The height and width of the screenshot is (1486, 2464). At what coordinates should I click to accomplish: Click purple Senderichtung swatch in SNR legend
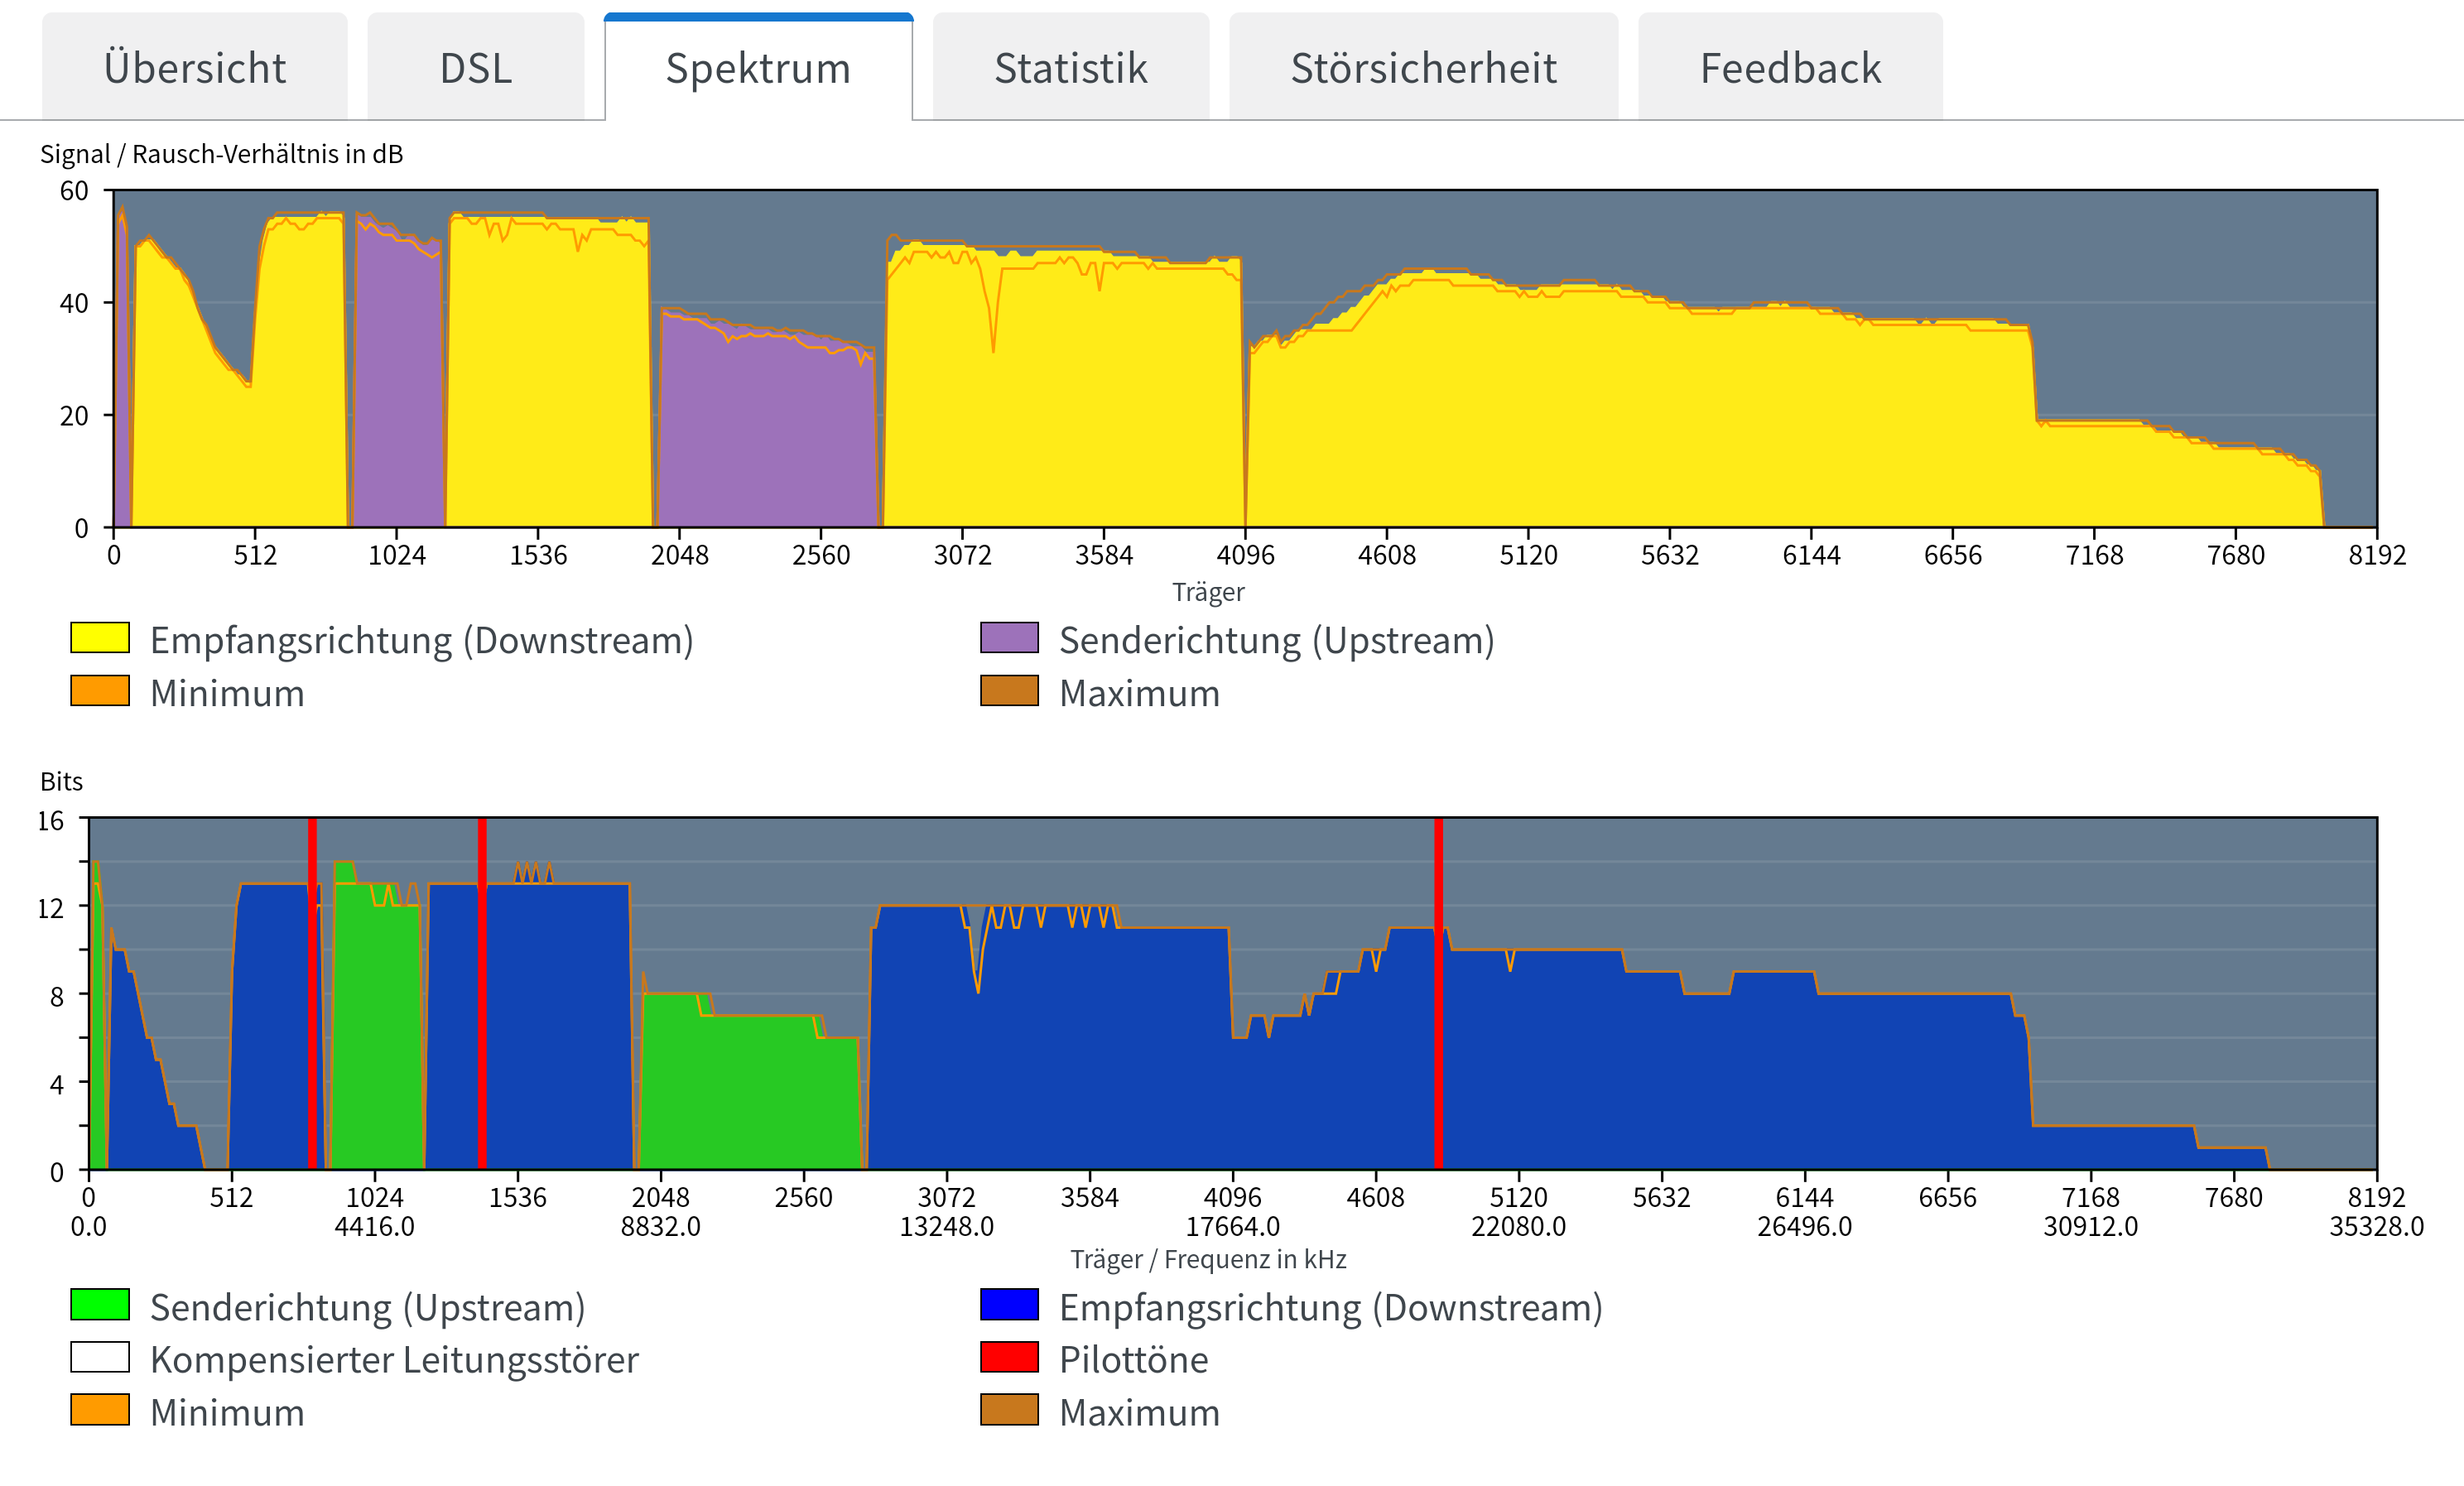coord(1010,638)
